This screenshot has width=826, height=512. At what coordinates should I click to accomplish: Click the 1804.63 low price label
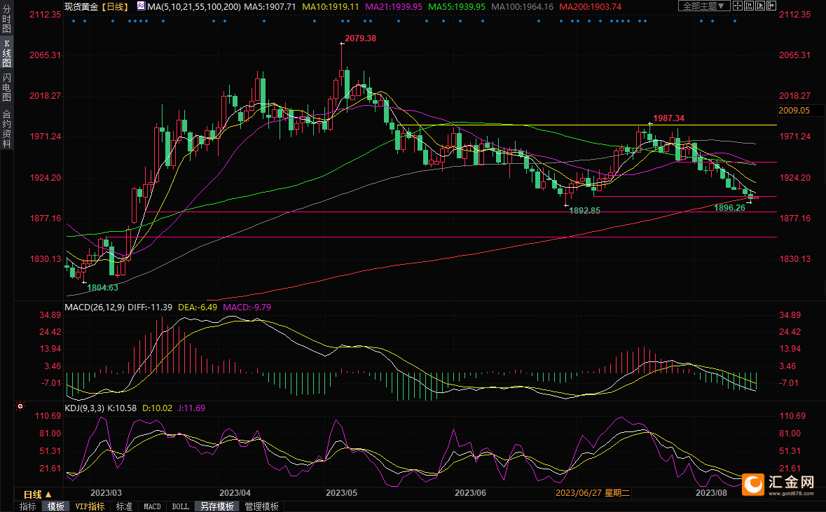tap(103, 288)
